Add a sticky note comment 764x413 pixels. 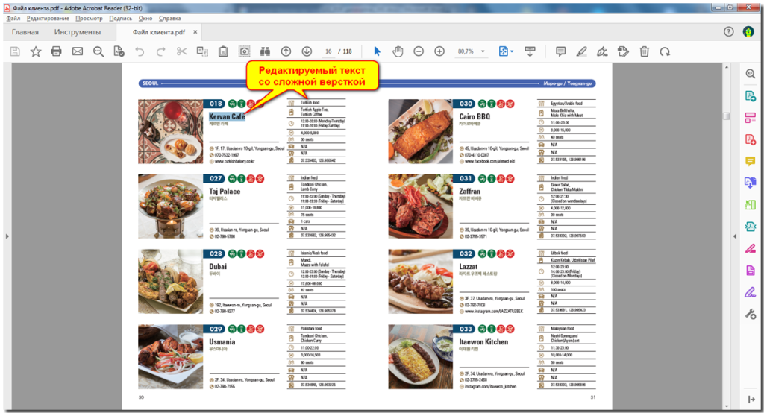560,51
